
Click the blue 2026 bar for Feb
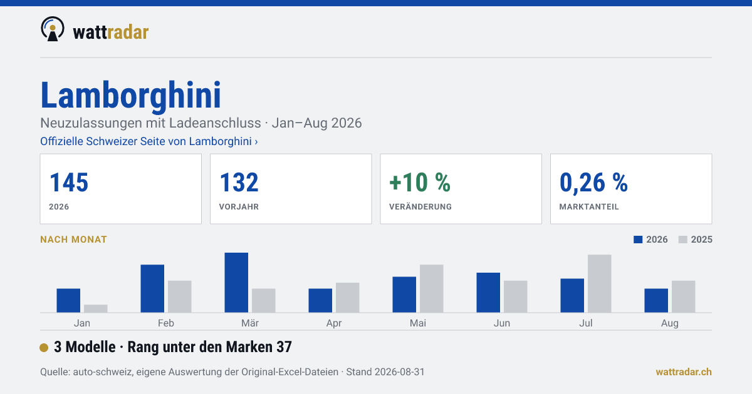click(152, 289)
